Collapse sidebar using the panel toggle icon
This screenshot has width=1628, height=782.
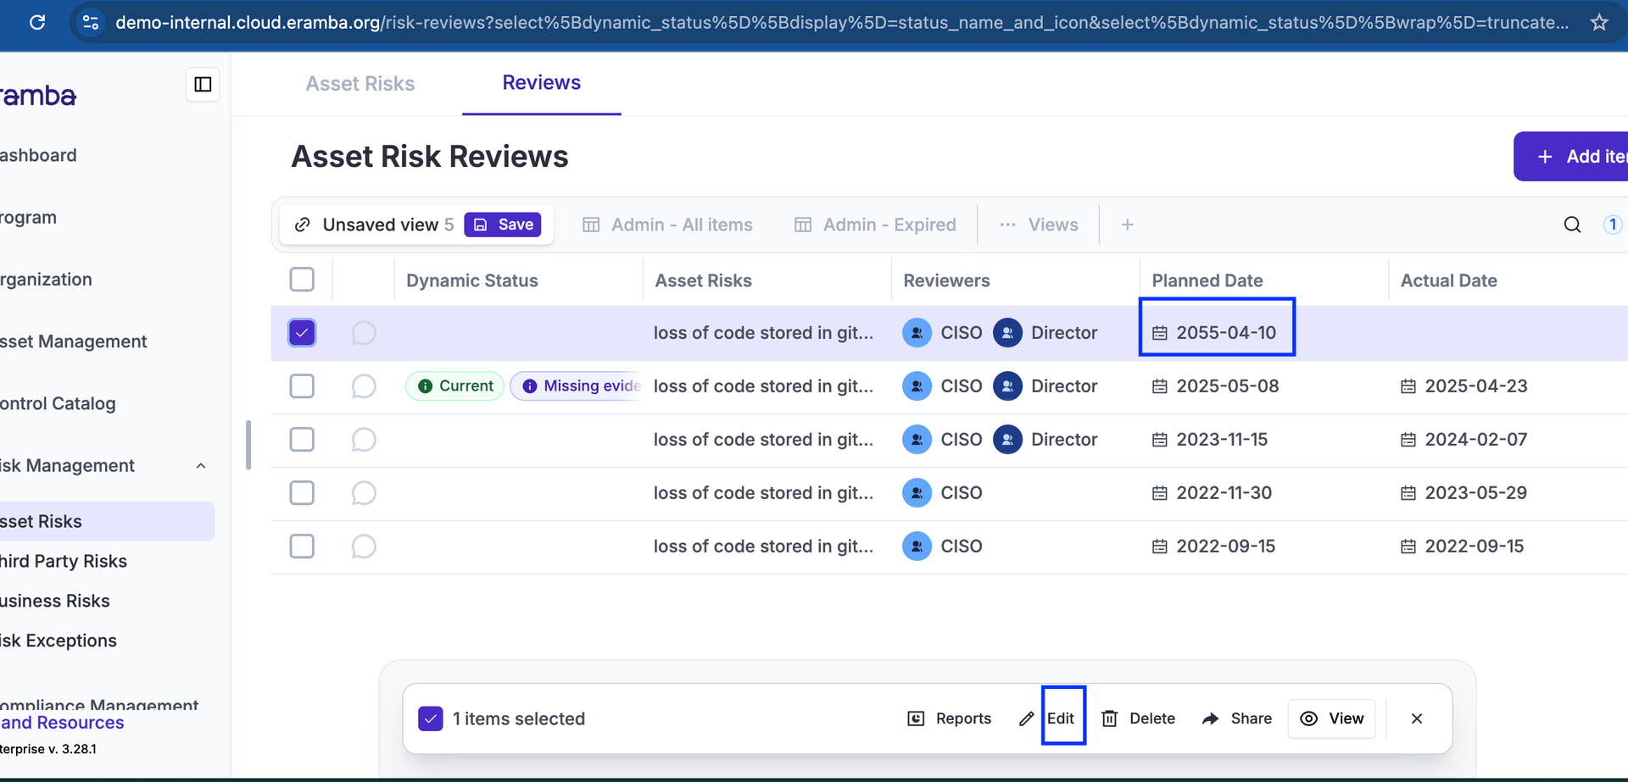[x=203, y=85]
